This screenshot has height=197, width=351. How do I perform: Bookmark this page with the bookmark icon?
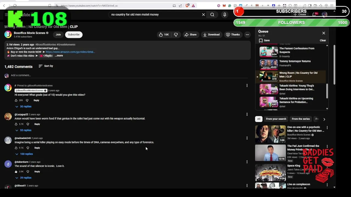pyautogui.click(x=50, y=5)
